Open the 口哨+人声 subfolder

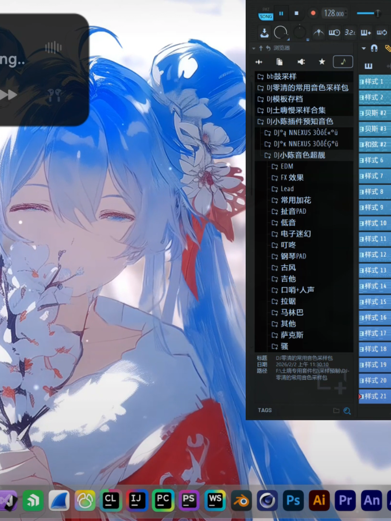click(293, 290)
